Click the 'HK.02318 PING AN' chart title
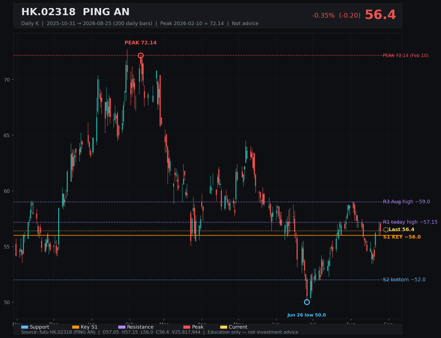The height and width of the screenshot is (338, 441). pyautogui.click(x=75, y=12)
